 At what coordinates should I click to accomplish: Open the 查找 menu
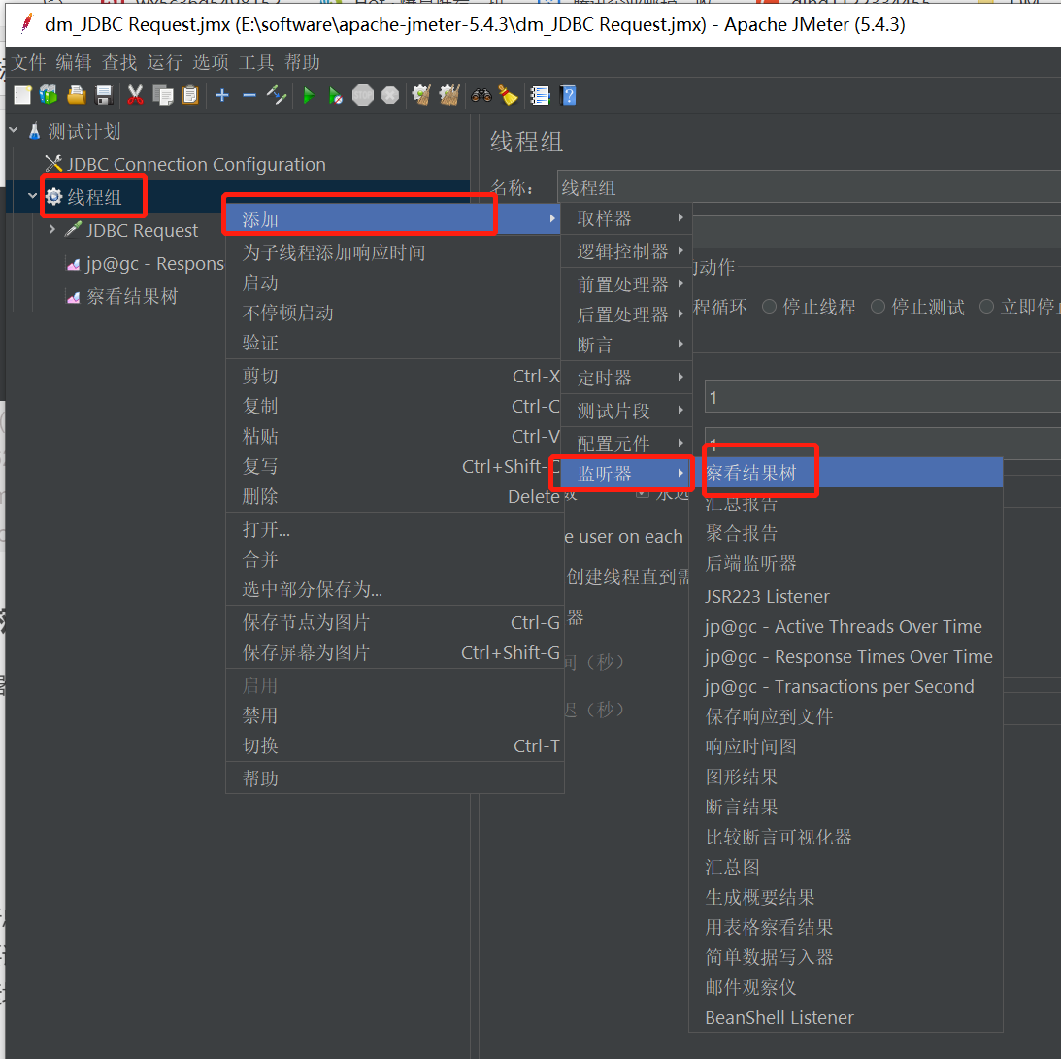pyautogui.click(x=119, y=62)
